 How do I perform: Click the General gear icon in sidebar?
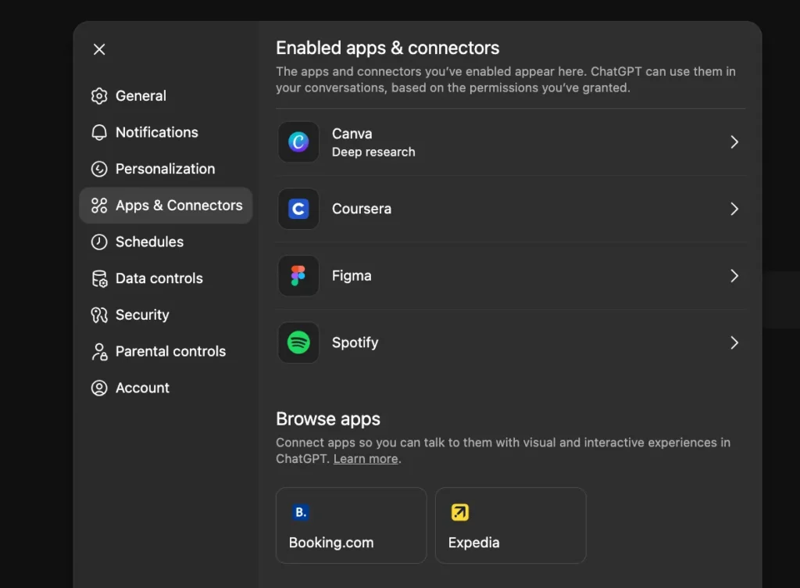pyautogui.click(x=99, y=96)
